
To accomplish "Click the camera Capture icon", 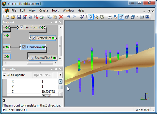I will 142,17.
